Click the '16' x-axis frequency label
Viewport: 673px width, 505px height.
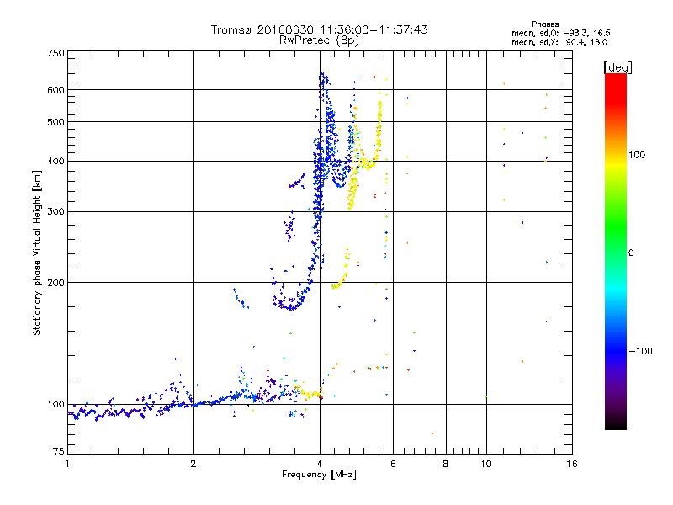tap(572, 464)
